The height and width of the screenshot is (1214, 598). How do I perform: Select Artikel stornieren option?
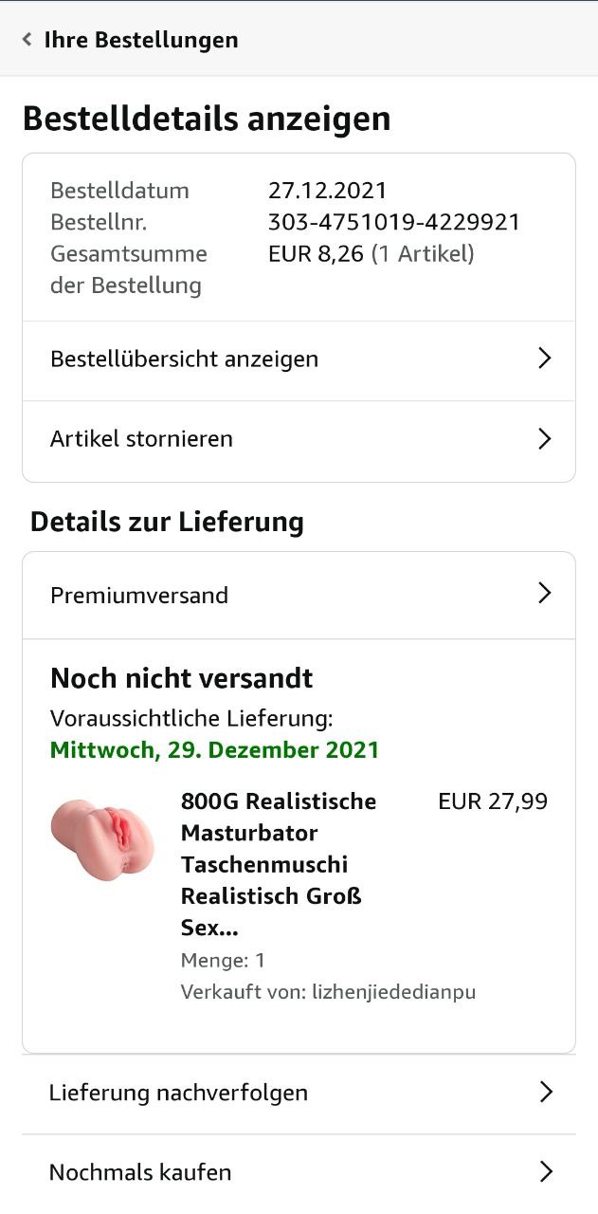point(142,439)
